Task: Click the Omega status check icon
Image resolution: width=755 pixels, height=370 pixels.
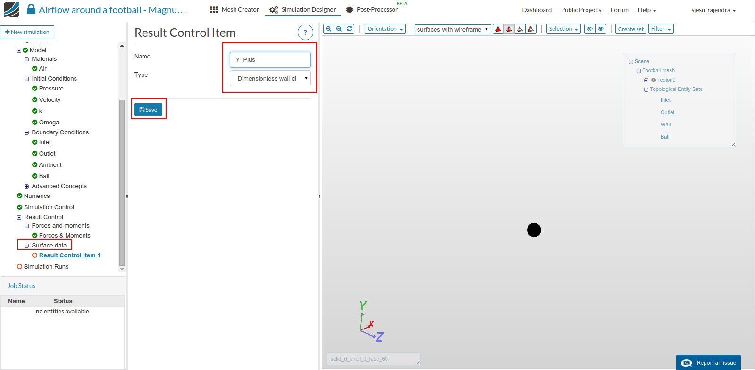Action: point(35,123)
